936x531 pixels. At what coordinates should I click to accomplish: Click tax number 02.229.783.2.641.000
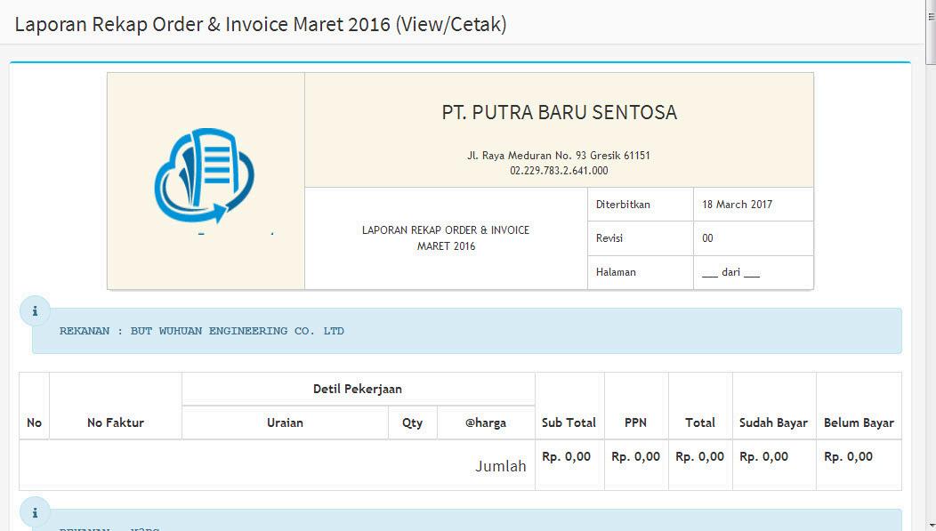pos(559,171)
